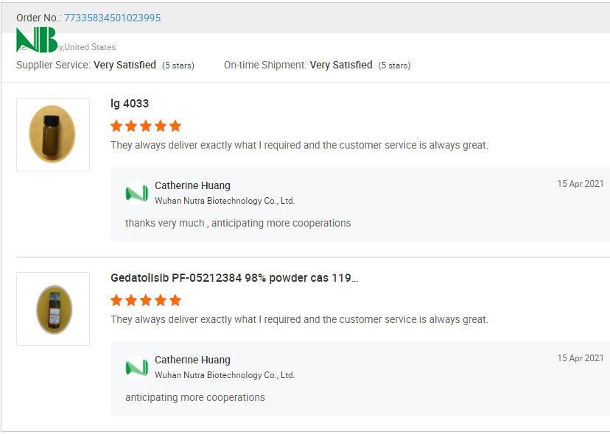Click third star of lg 4033 rating
Image resolution: width=610 pixels, height=434 pixels.
pos(146,126)
